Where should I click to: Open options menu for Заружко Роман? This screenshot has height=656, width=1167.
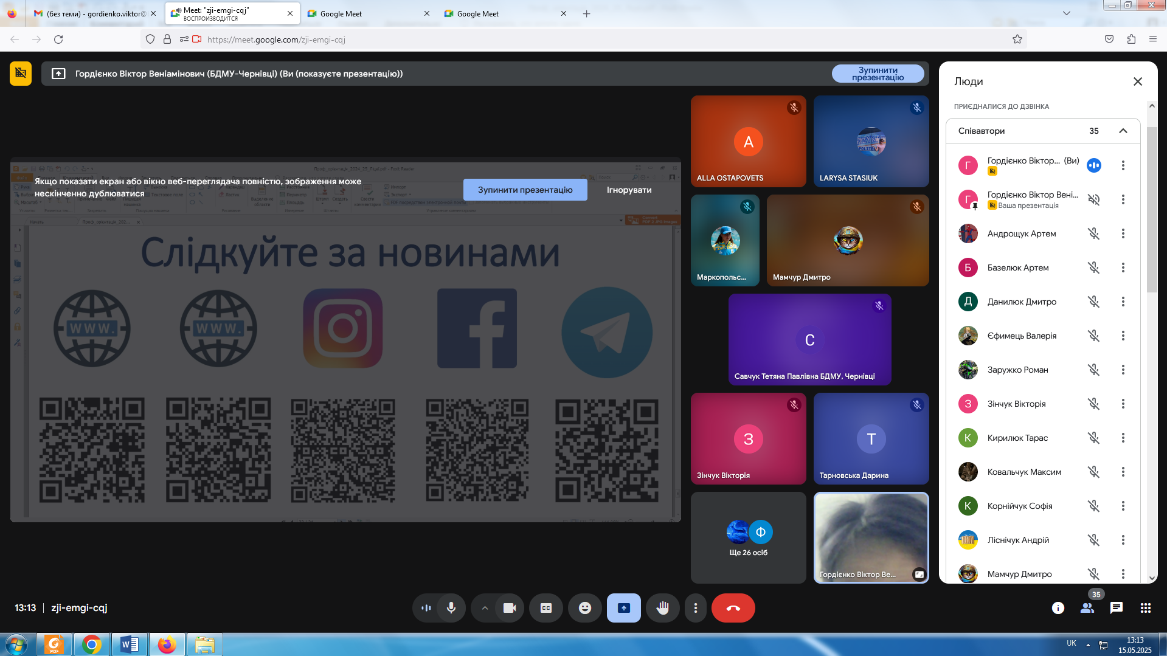click(x=1123, y=370)
